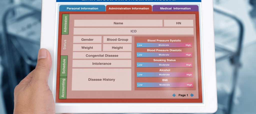256x114 pixels.
Task: Open the Schedule side tab
Action: (64, 66)
